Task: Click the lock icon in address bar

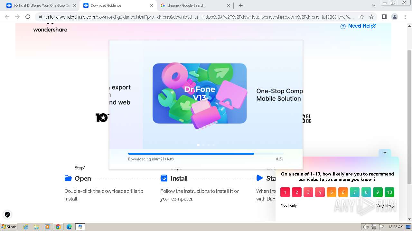Action: (40, 17)
